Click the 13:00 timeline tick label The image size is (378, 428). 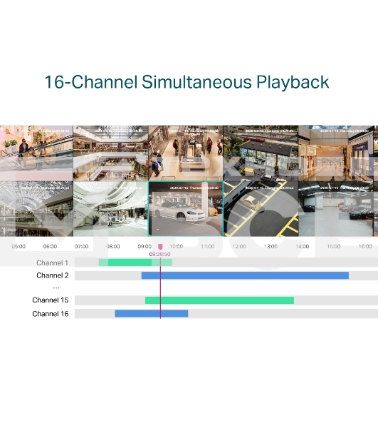point(271,247)
